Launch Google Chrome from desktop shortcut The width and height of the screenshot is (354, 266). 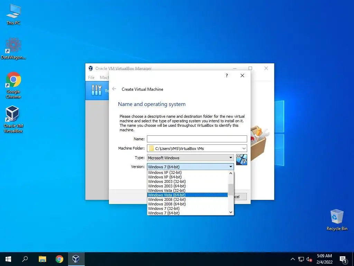click(x=13, y=85)
